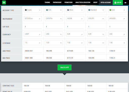The width and height of the screenshot is (129, 92).
Task: Click the Calculate button
Action: (x=64, y=67)
